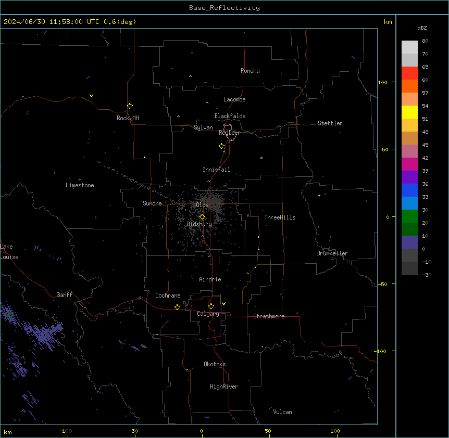The image size is (449, 438).
Task: Click the Airdrie label
Action: pyautogui.click(x=210, y=279)
